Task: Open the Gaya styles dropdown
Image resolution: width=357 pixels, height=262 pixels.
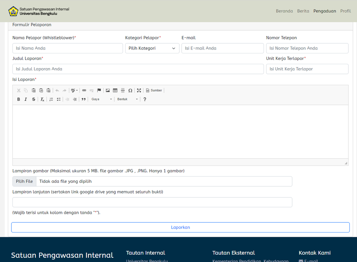Action: tap(102, 99)
